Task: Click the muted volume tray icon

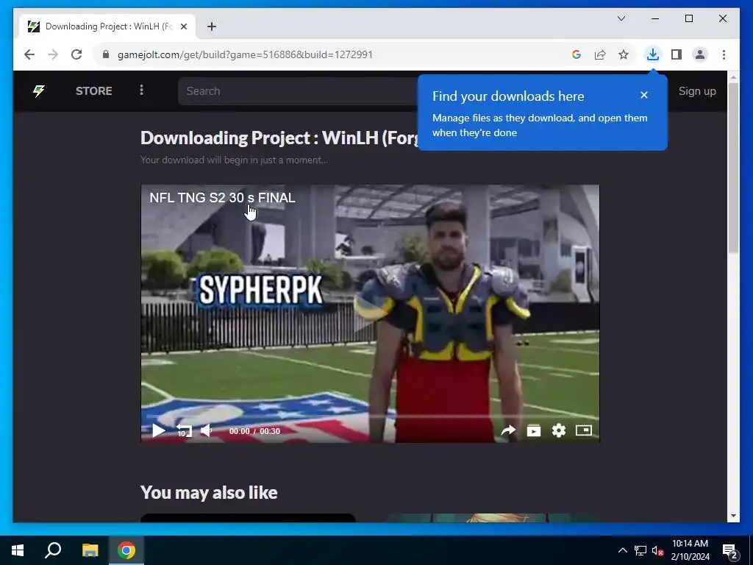Action: point(657,550)
